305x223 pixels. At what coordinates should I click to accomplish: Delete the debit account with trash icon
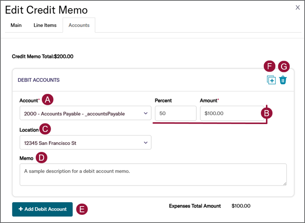point(283,80)
